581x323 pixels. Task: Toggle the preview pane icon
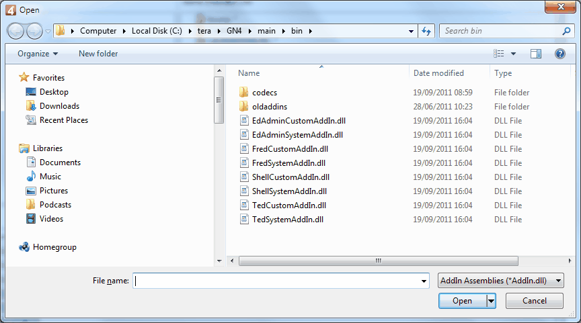pos(536,54)
